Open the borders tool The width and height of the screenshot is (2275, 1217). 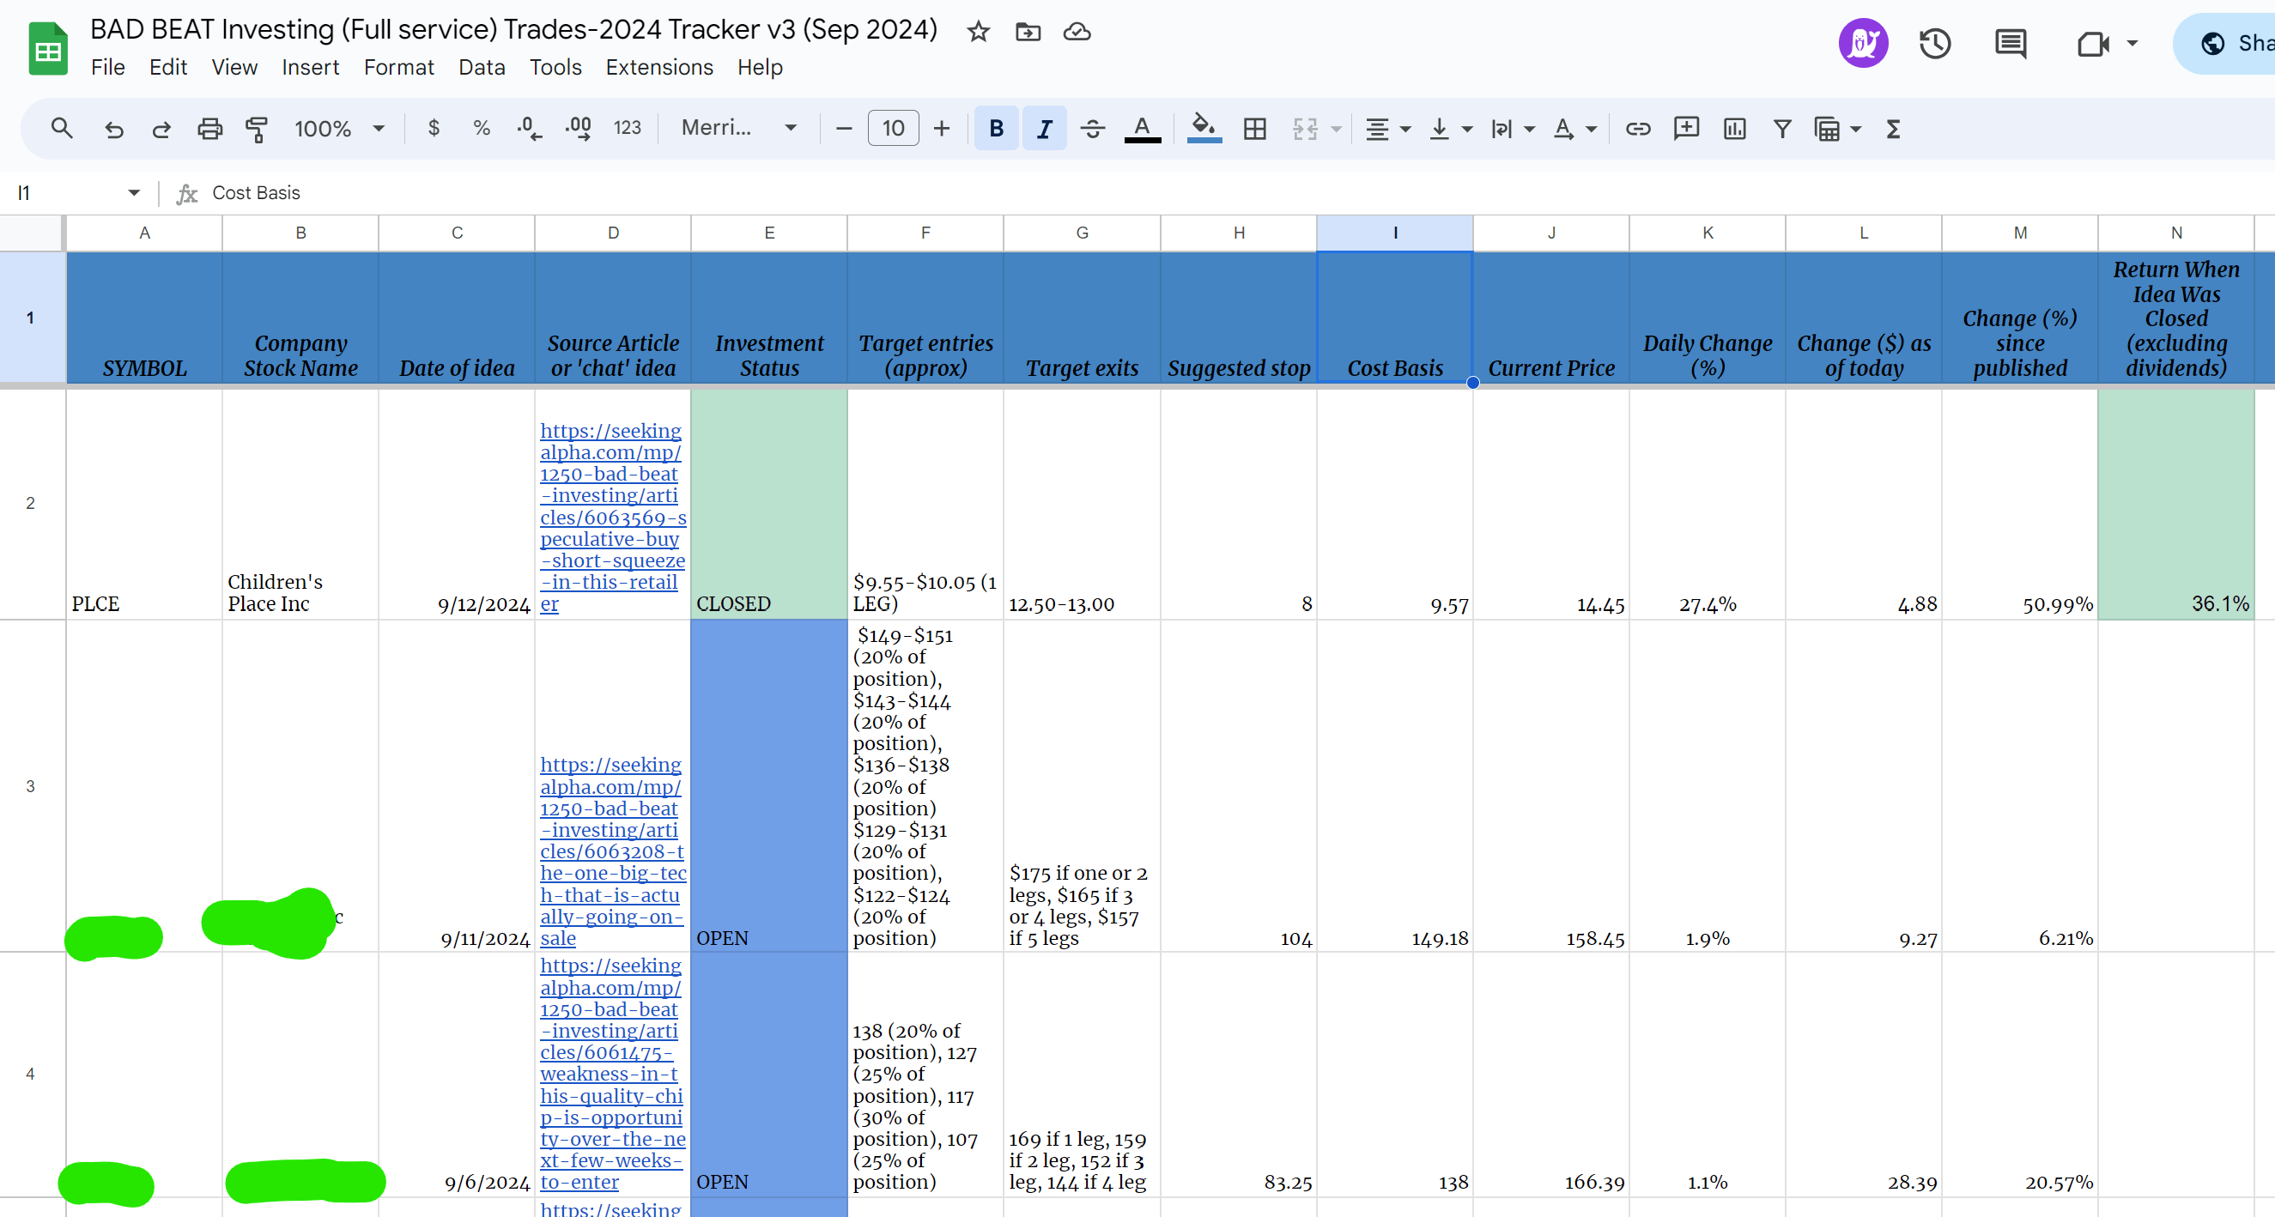pyautogui.click(x=1254, y=129)
